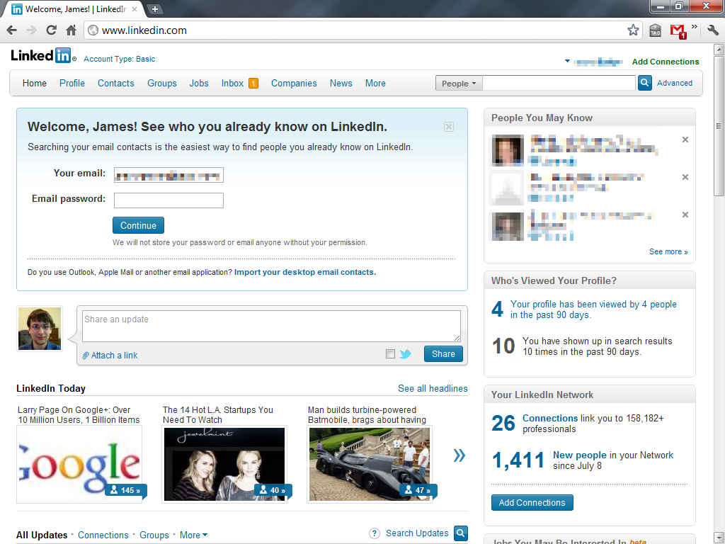Expand the account menu arrow near username
725x544 pixels.
tap(567, 61)
